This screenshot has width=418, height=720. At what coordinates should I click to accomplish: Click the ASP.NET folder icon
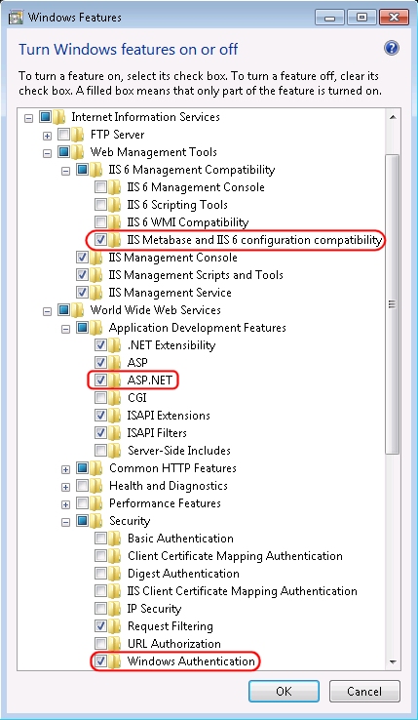(115, 380)
